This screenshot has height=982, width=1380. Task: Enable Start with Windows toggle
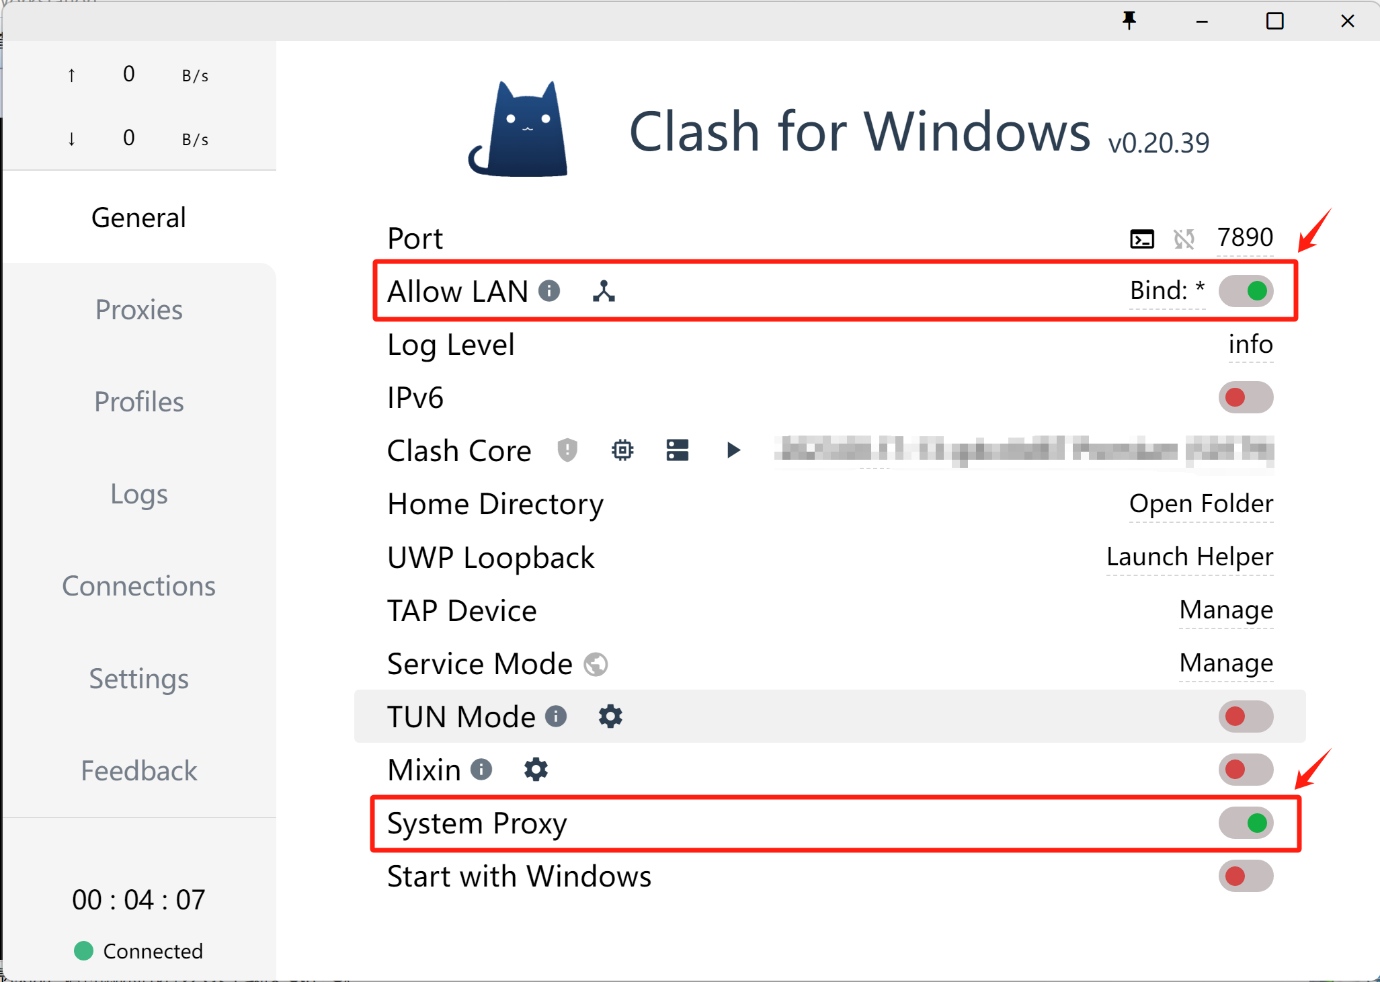(1246, 876)
